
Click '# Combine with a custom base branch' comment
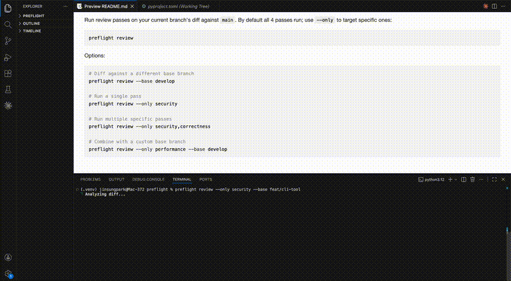[x=137, y=142]
